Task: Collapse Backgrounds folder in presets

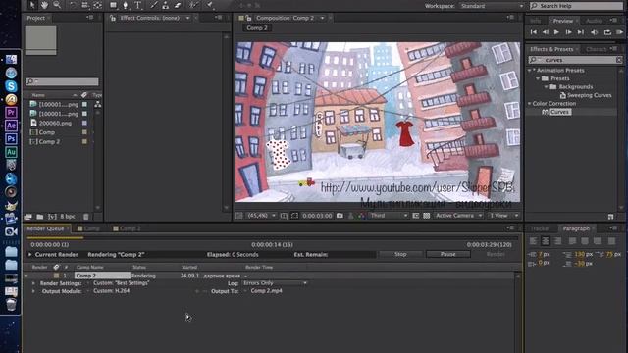Action: pyautogui.click(x=546, y=87)
